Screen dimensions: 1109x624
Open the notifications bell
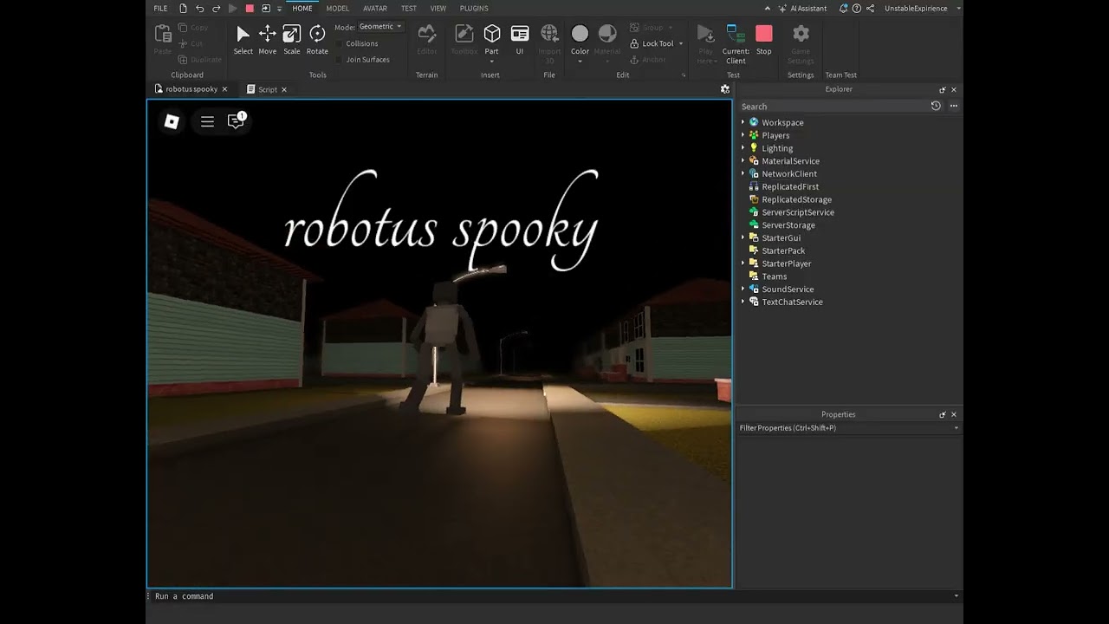click(844, 8)
